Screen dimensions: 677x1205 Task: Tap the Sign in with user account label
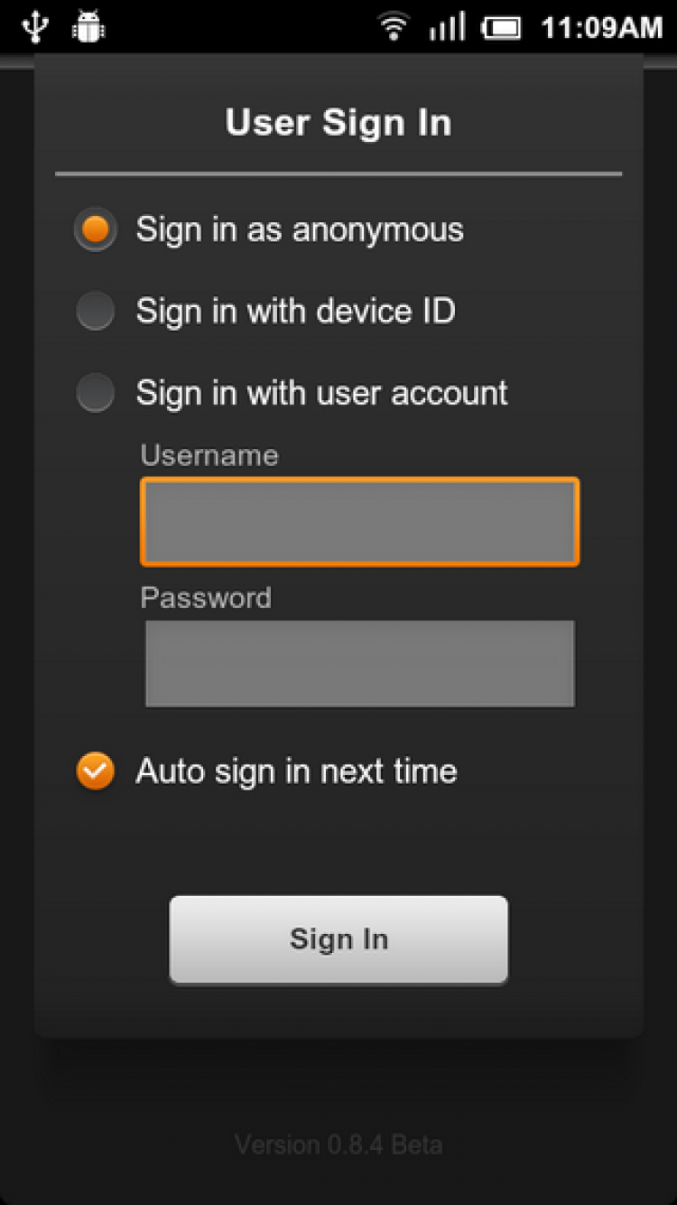pyautogui.click(x=321, y=393)
